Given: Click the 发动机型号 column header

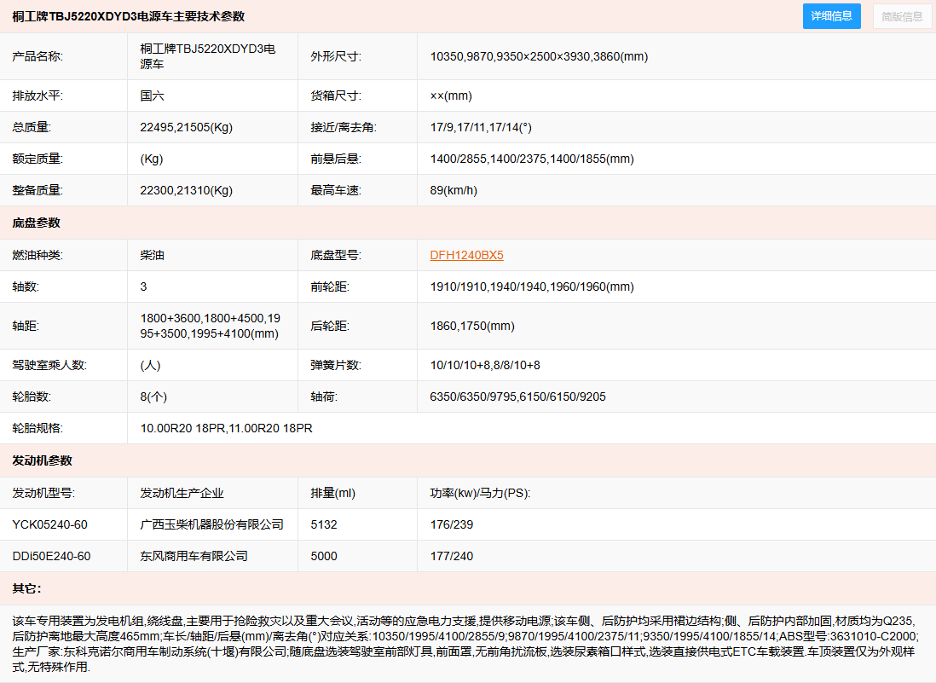Looking at the screenshot, I should tap(43, 493).
